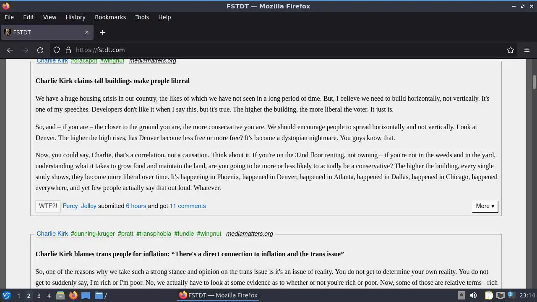
Task: Open the Help menu
Action: [x=164, y=17]
